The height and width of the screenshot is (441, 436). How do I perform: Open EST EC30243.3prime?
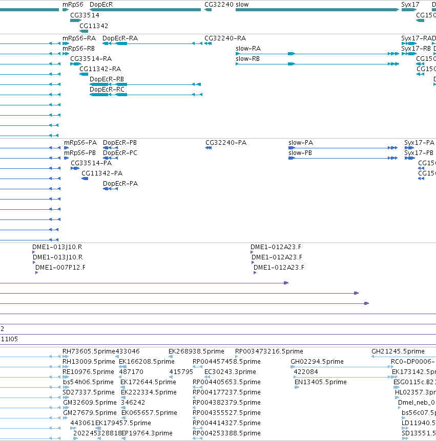coord(230,372)
